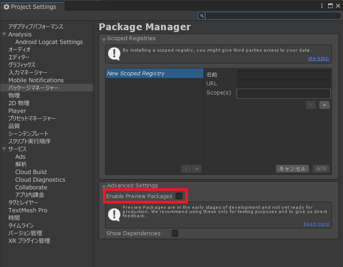
Task: Click the search magnifier icon
Action: tap(202, 16)
